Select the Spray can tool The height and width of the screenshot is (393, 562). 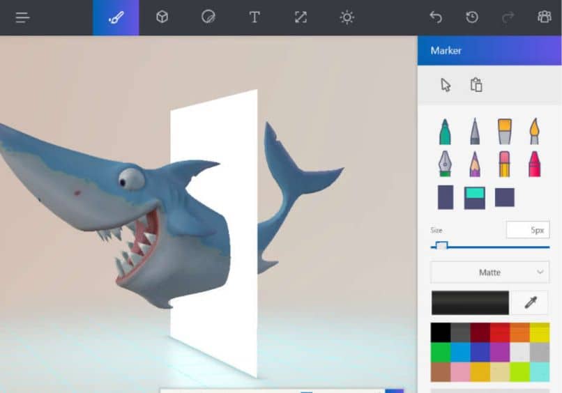[446, 197]
